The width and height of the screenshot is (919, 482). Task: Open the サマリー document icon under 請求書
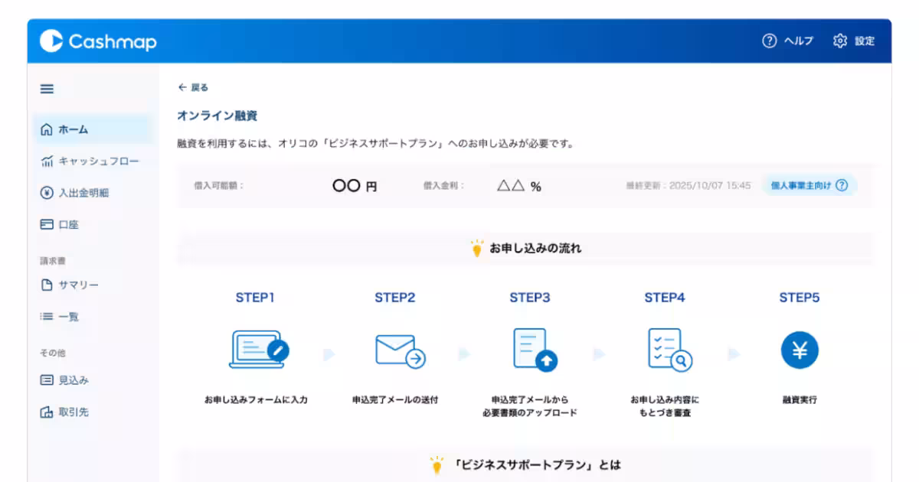coord(46,285)
